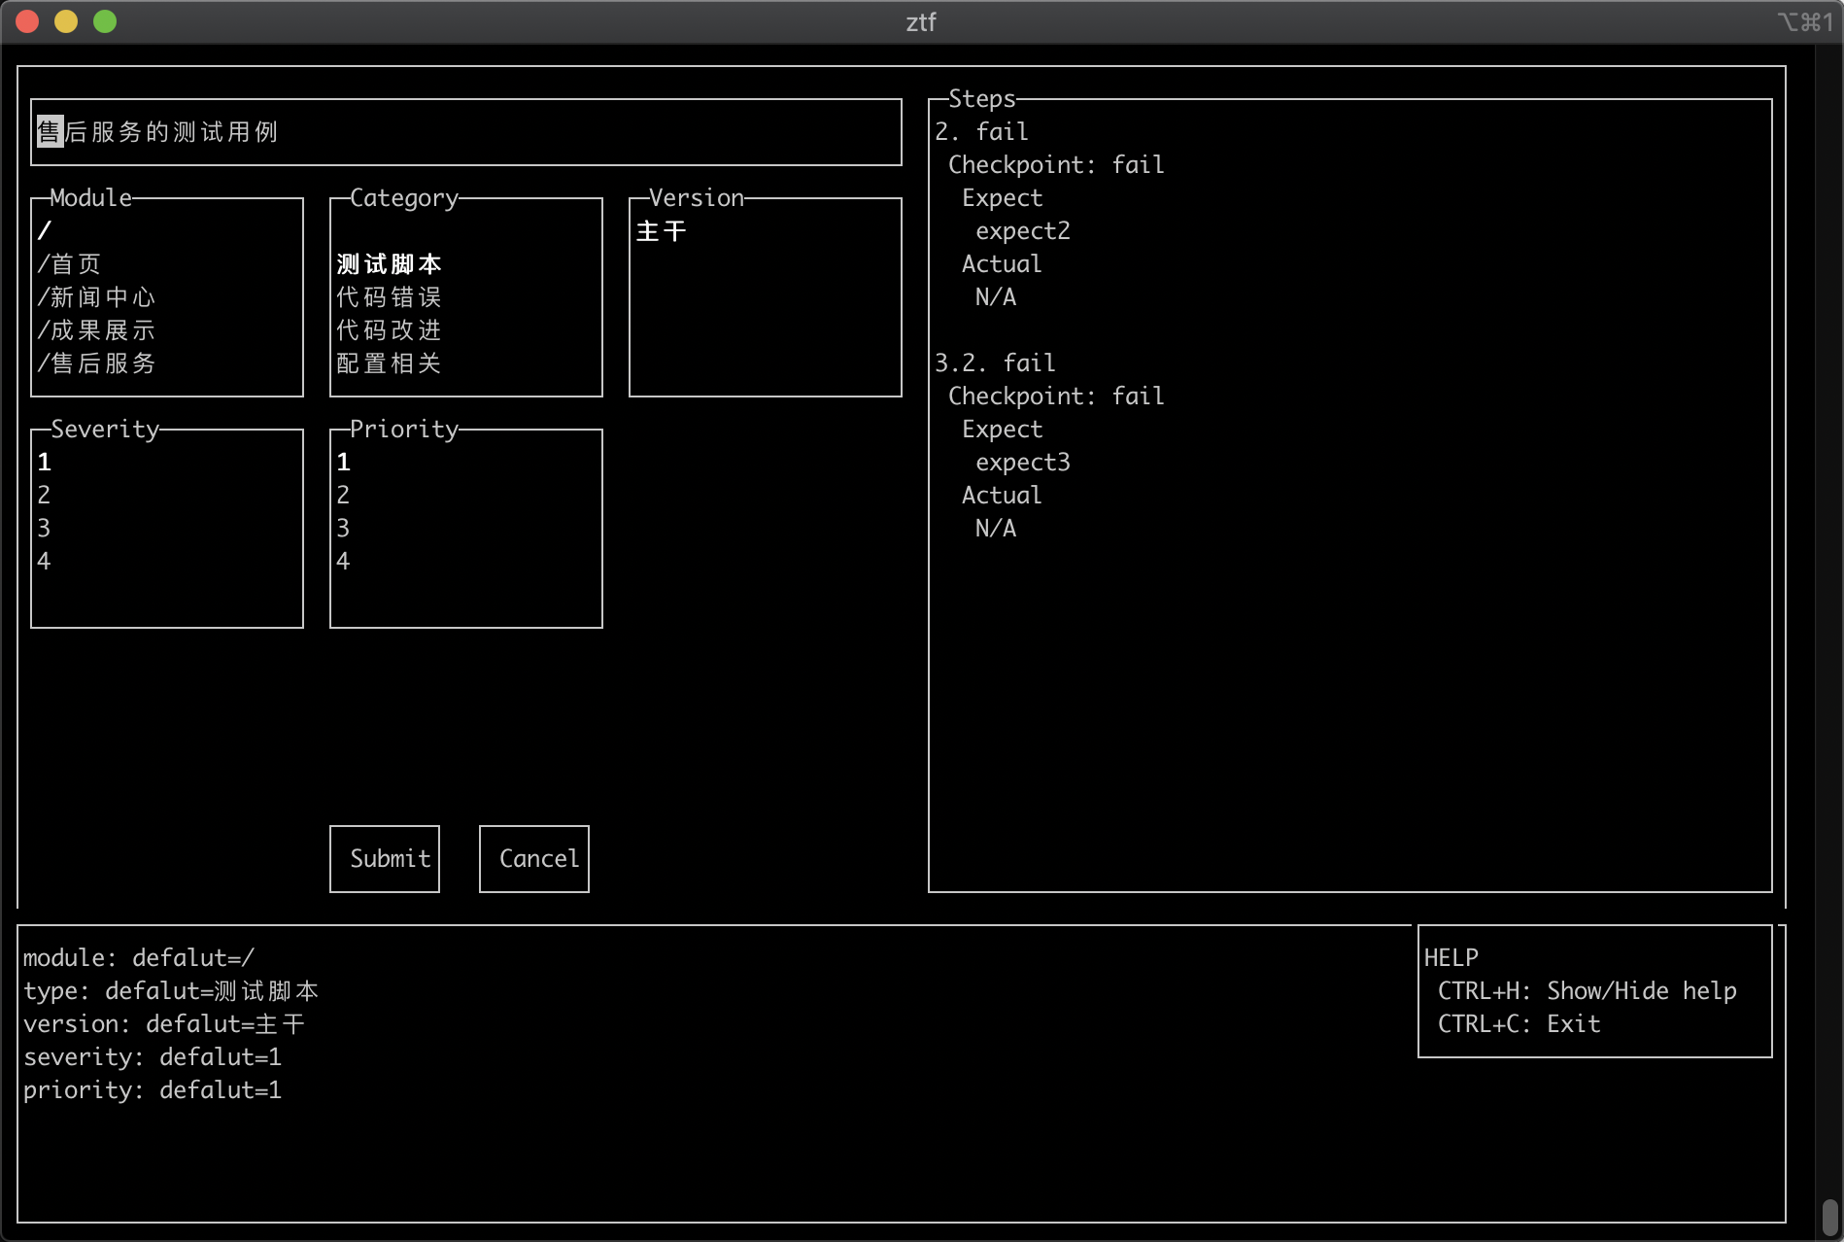Select the /售后服务 module
The height and width of the screenshot is (1242, 1844).
(x=96, y=363)
